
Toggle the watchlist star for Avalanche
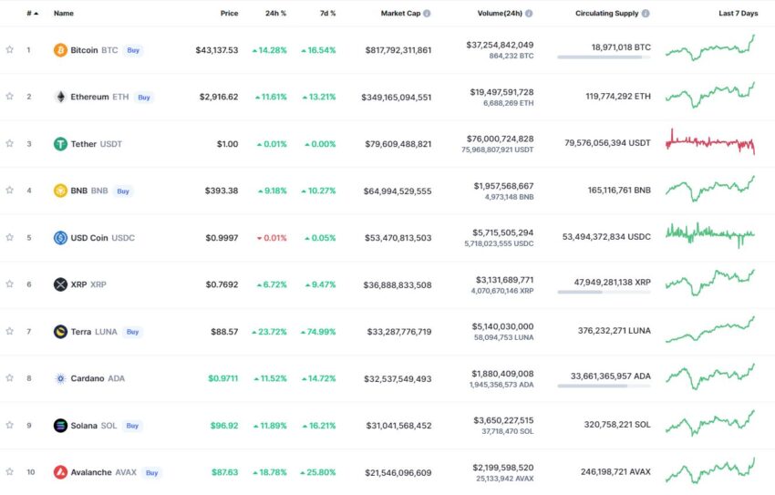coord(9,472)
